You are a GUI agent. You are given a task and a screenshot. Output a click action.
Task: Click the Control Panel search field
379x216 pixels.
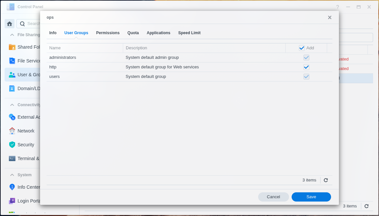29,24
